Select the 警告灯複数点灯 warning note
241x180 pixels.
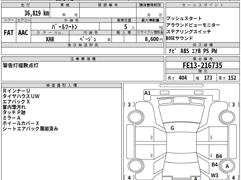[x=20, y=65]
